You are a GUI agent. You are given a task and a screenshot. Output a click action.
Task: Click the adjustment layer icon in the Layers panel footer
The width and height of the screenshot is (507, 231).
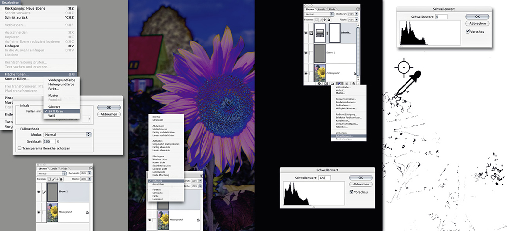tap(338, 84)
